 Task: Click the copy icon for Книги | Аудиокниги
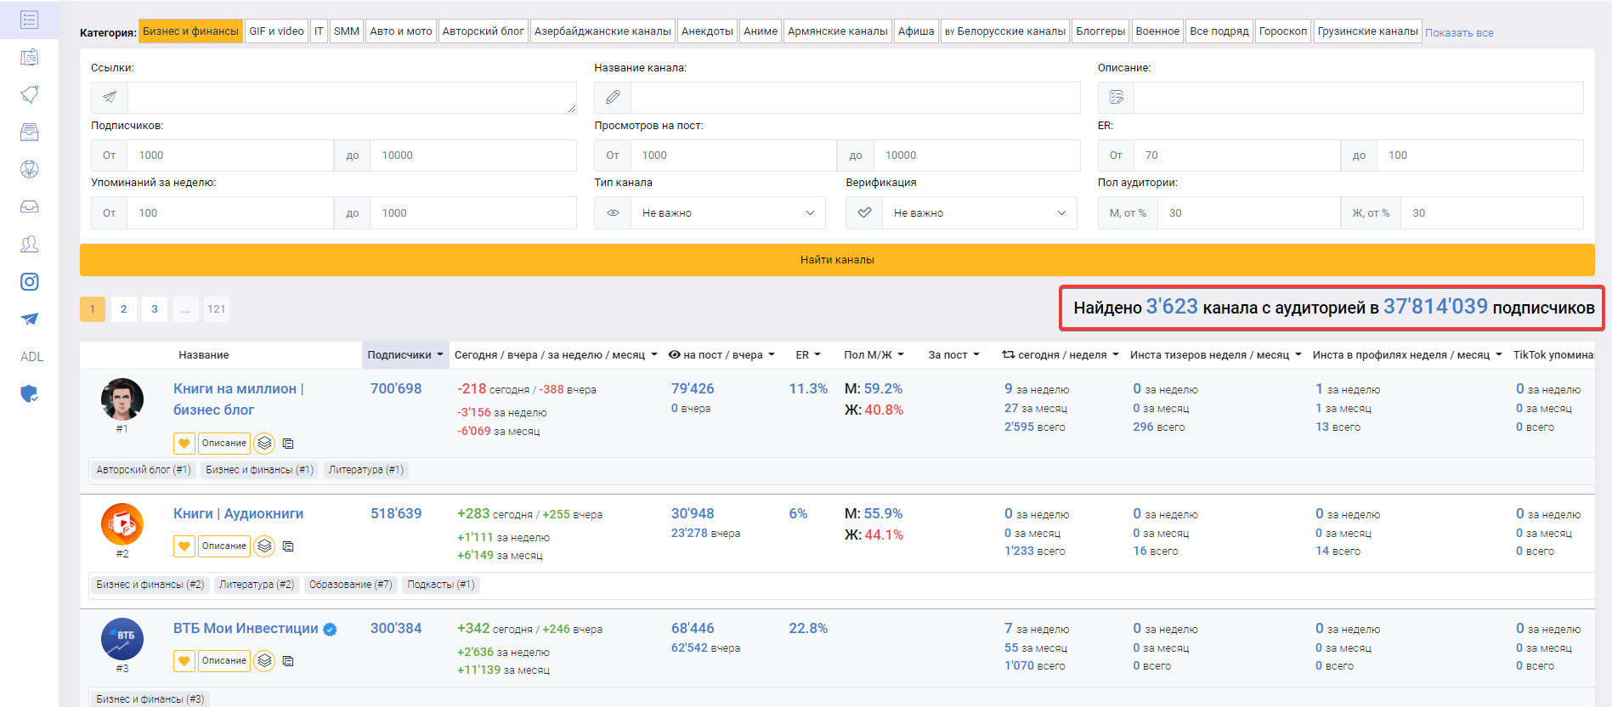[x=288, y=546]
